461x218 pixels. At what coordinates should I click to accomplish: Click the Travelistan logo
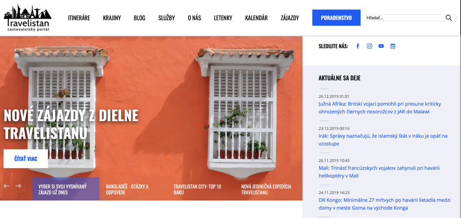click(x=27, y=18)
